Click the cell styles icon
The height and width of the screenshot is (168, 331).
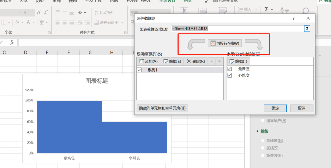point(223,11)
